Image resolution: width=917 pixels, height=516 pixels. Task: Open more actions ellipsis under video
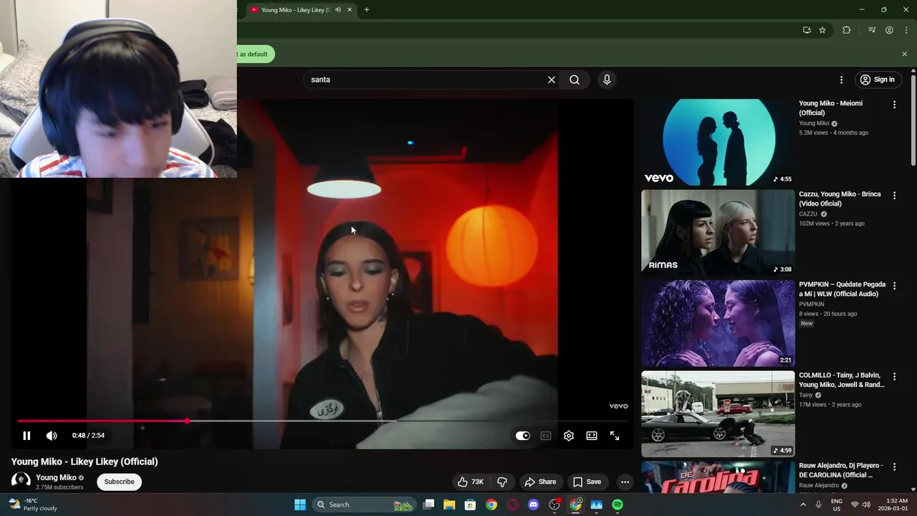(625, 482)
